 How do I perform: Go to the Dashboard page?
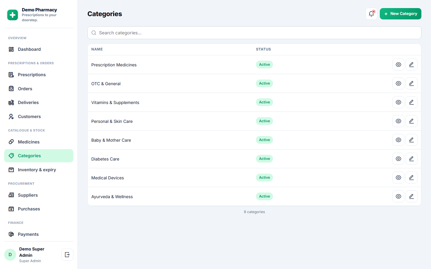point(39,49)
